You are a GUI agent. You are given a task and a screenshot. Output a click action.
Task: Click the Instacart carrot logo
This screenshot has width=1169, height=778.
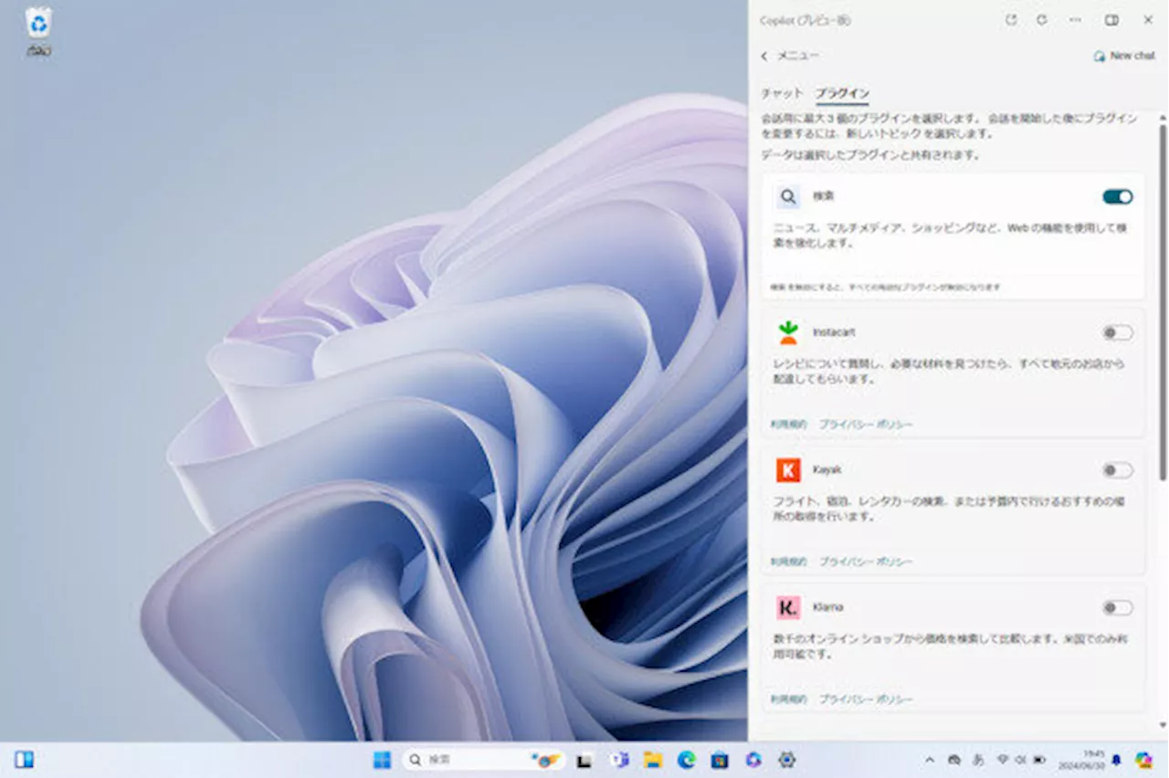point(788,332)
